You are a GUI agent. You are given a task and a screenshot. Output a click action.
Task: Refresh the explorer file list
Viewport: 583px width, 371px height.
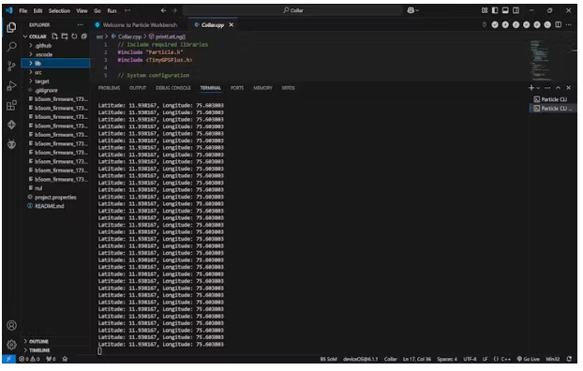click(74, 36)
